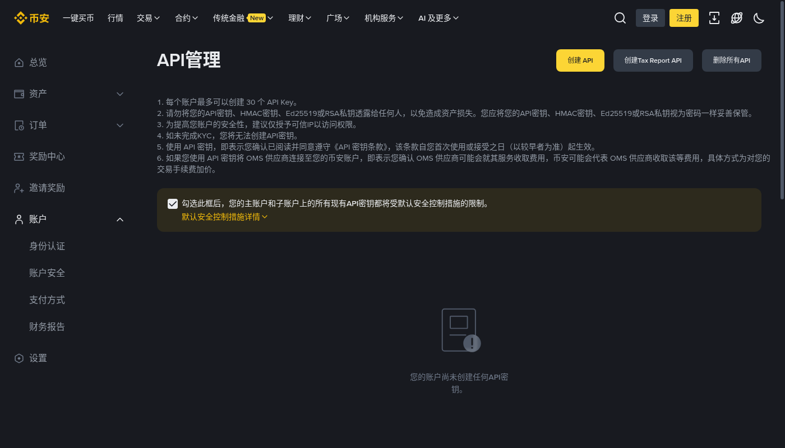Click the 账户 user icon
The width and height of the screenshot is (785, 448).
19,220
